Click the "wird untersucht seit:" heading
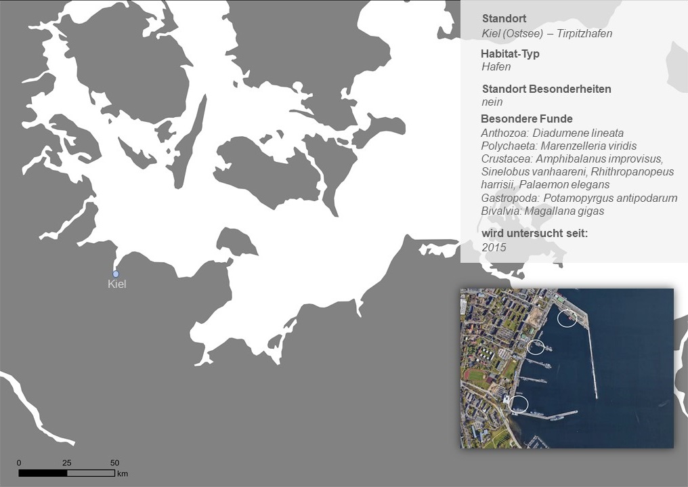The height and width of the screenshot is (487, 688). (534, 234)
